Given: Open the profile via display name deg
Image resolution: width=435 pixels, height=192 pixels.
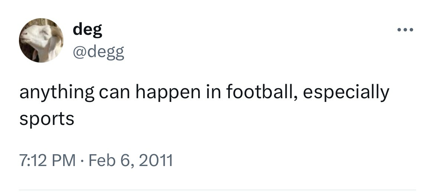Looking at the screenshot, I should pyautogui.click(x=87, y=30).
